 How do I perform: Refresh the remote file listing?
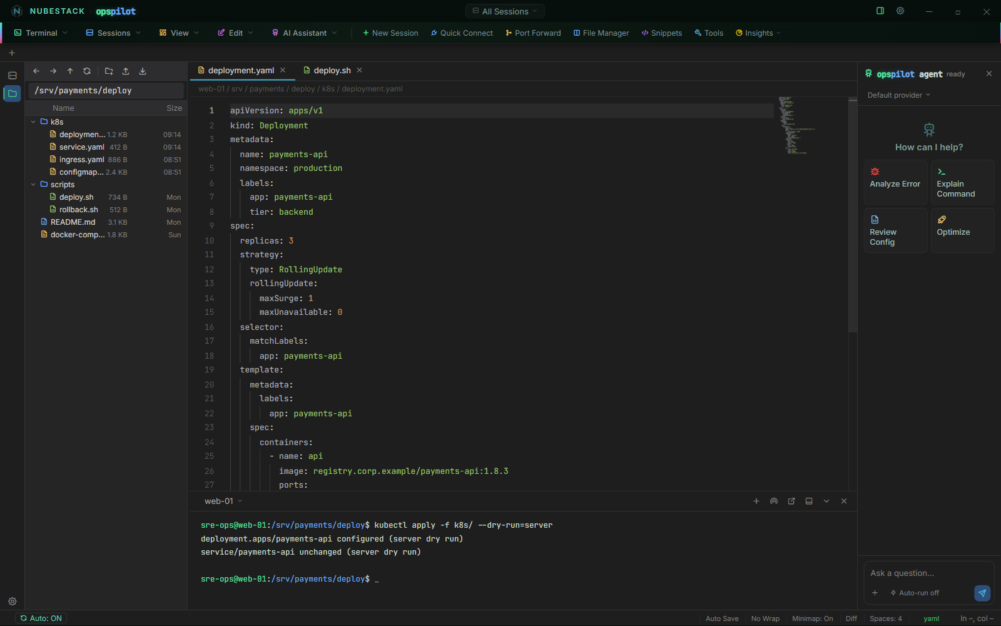point(87,71)
